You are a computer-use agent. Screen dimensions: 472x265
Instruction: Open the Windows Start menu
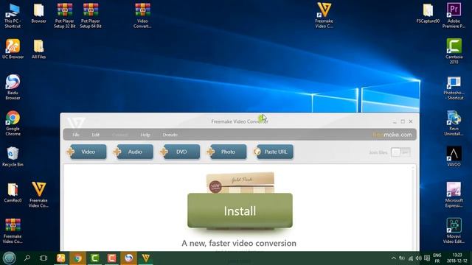[x=9, y=258]
